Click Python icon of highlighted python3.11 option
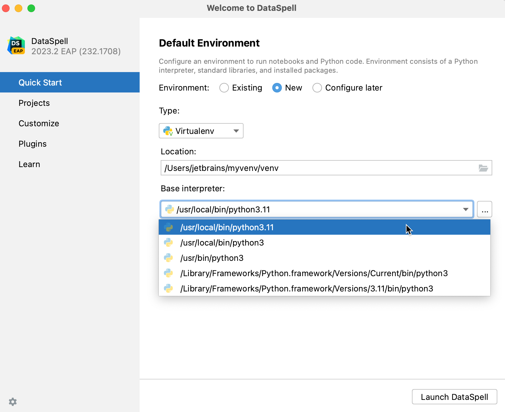This screenshot has height=412, width=505. click(x=168, y=227)
